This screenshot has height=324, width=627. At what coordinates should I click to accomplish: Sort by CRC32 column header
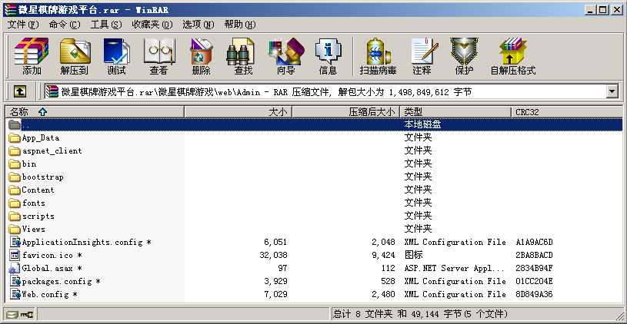[x=567, y=112]
